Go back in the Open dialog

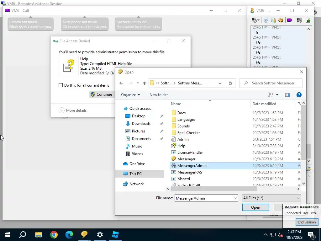tap(121, 83)
